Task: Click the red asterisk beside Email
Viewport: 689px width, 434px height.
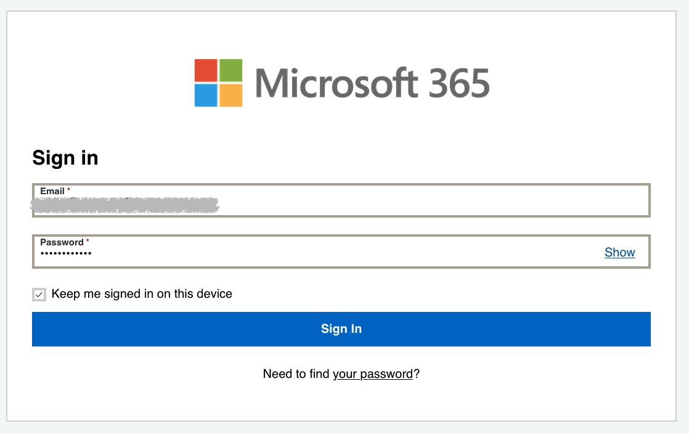Action: [x=69, y=190]
